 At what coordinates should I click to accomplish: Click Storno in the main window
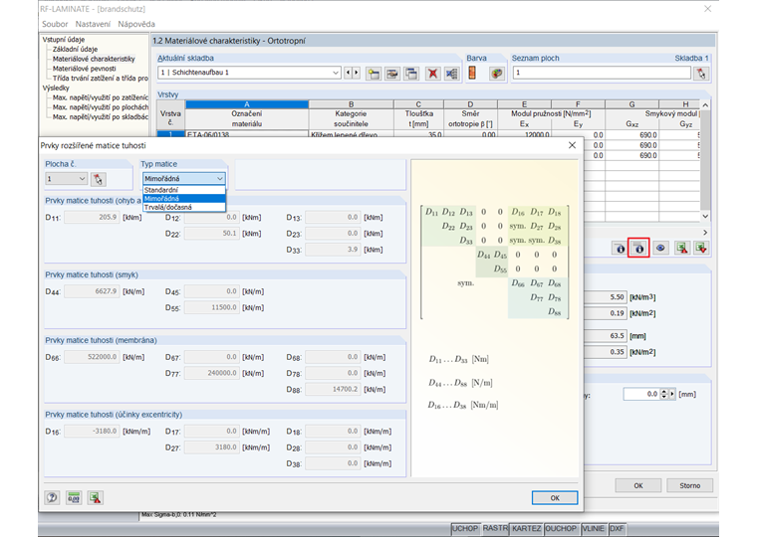click(689, 485)
